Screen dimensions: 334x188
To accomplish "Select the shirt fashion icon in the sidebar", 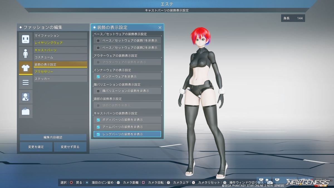I will tap(26, 68).
